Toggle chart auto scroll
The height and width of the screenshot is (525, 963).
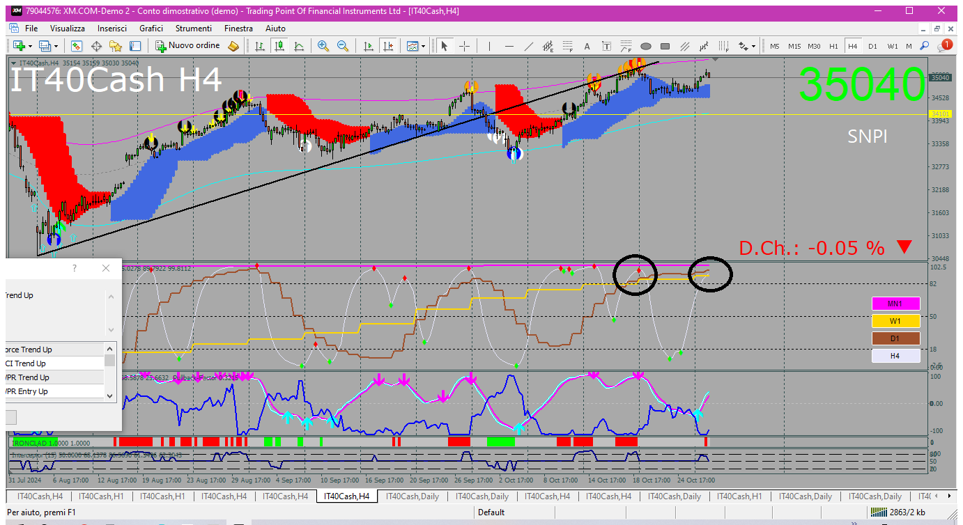point(369,46)
